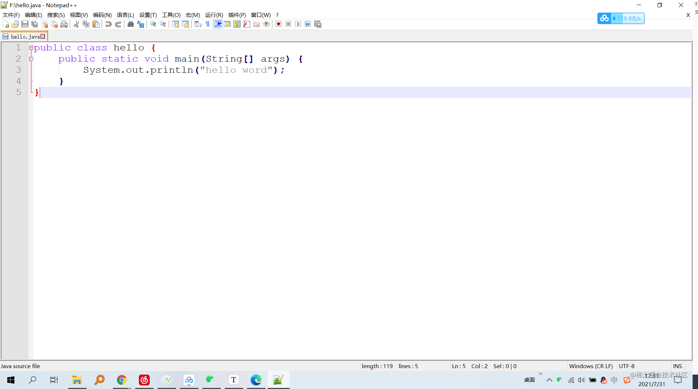Click UTF-8 encoding in status bar

(x=627, y=366)
